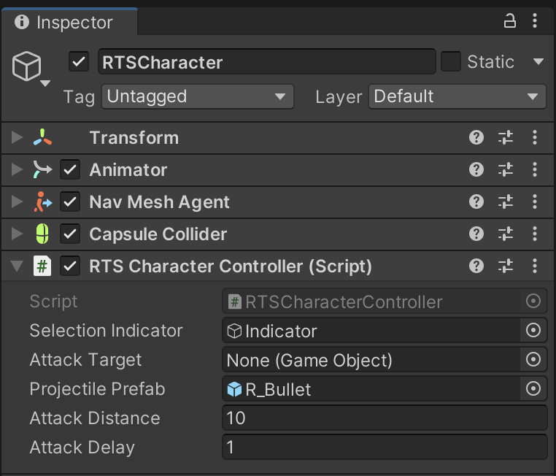The height and width of the screenshot is (476, 556).
Task: Click the Attack Distance value field
Action: 384,418
